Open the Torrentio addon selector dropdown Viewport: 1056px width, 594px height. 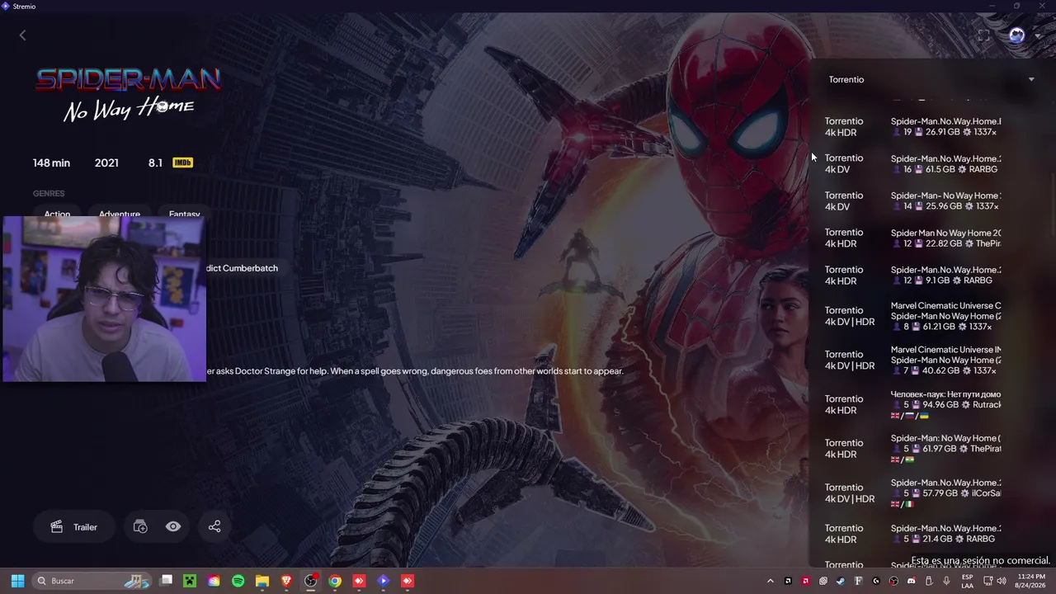931,79
